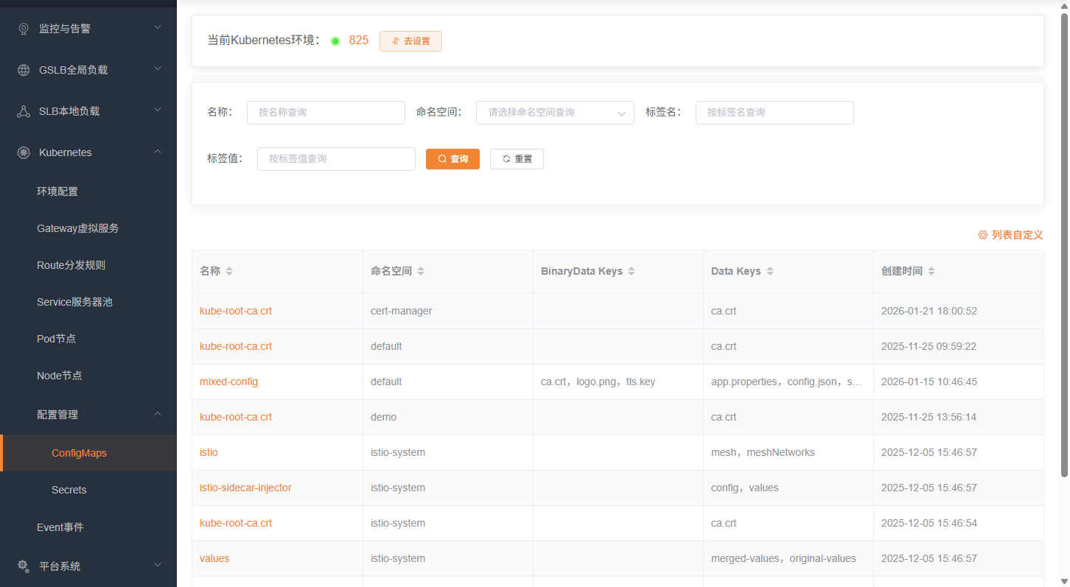Click sort icon on BinaryData Keys column
This screenshot has height=587, width=1070.
[632, 271]
